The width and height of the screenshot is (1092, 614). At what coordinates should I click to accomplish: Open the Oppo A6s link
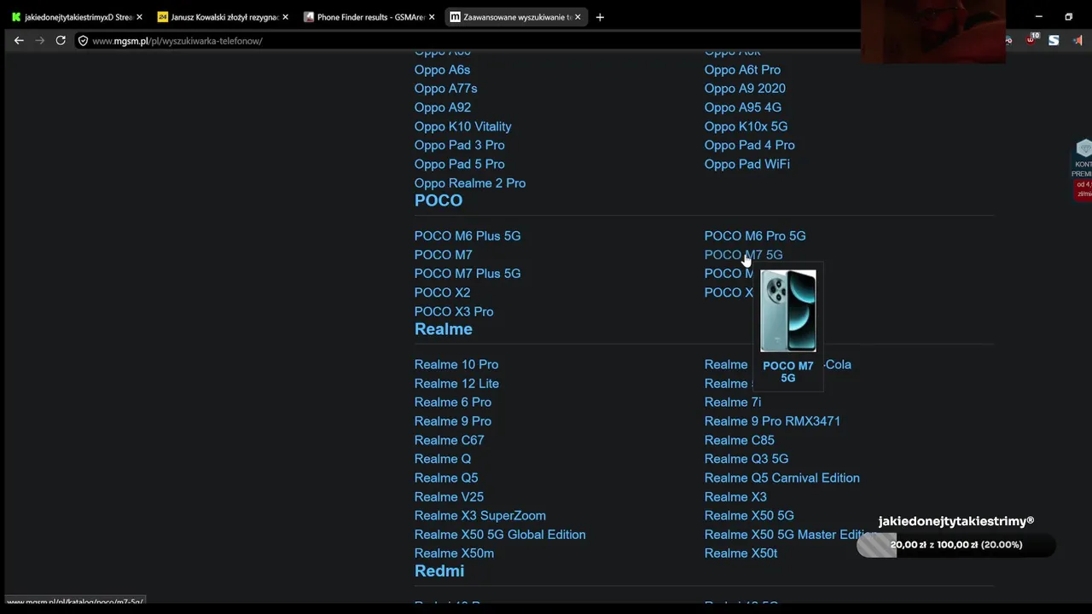[442, 70]
